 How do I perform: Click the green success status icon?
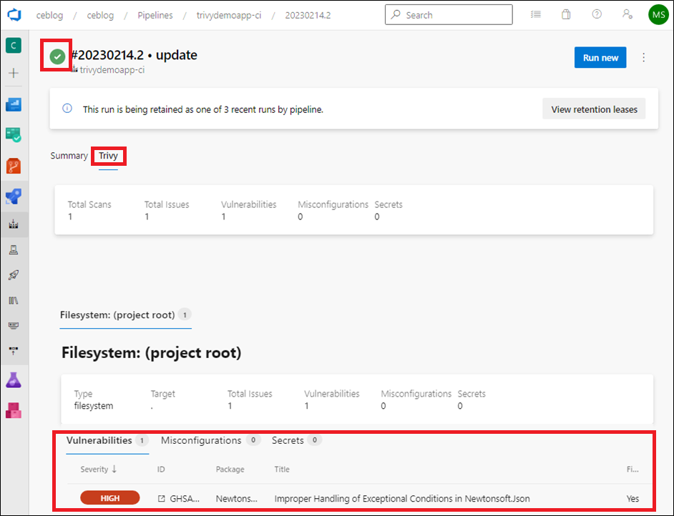click(57, 56)
